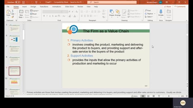Open the Clipboard pane launcher
The width and height of the screenshot is (193, 108).
[x=16, y=20]
